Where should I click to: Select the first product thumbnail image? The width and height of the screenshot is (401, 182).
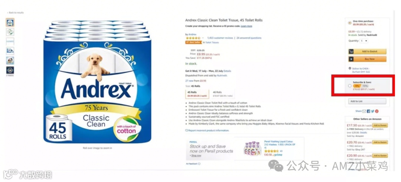pos(10,23)
